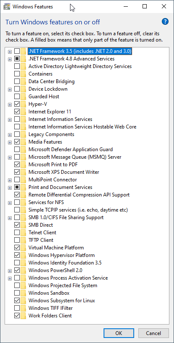The height and width of the screenshot is (343, 174).
Task: Check Active Directory Lightweight Directory Services
Action: 17,66
